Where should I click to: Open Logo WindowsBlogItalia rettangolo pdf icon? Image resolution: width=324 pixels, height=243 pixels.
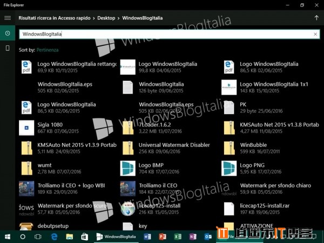(x=26, y=67)
